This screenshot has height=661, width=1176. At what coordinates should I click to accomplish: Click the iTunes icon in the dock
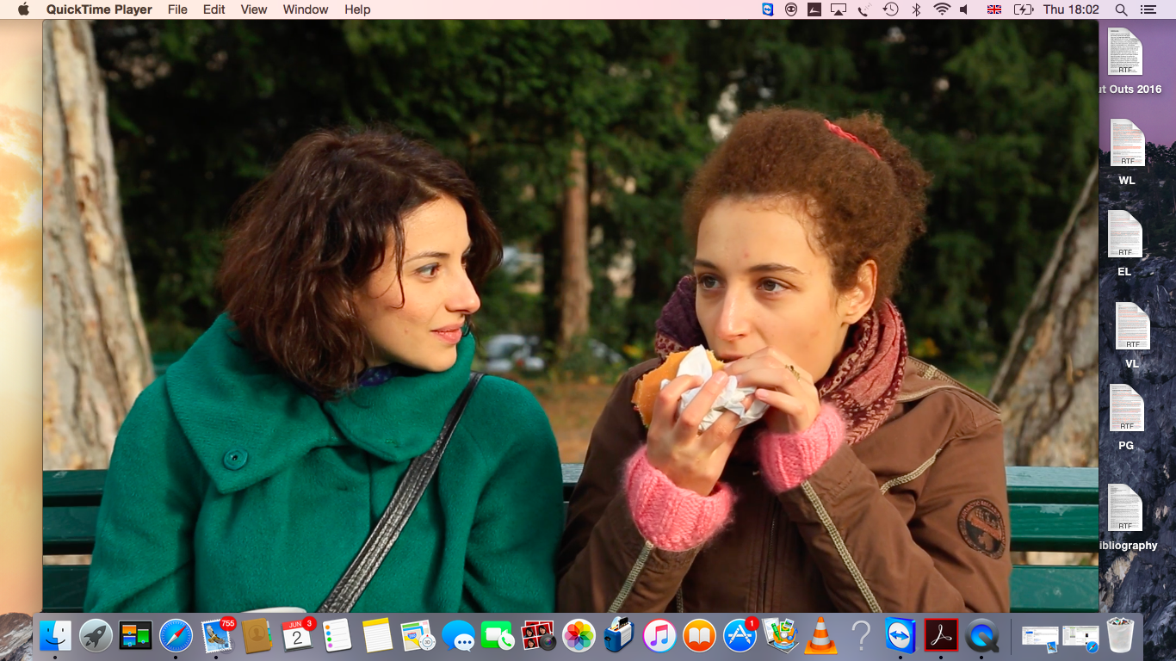click(659, 636)
